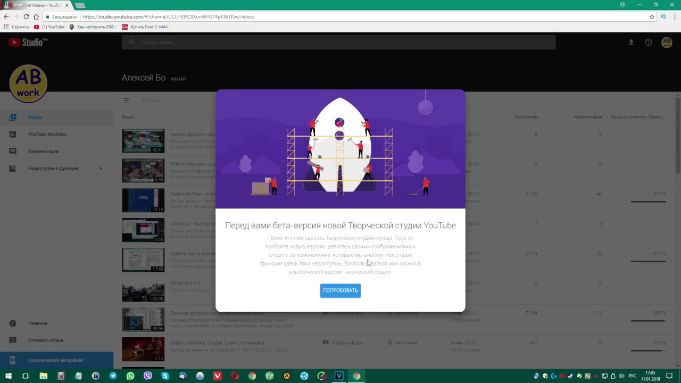The height and width of the screenshot is (383, 681).
Task: Open Telegram from the taskbar
Action: coord(113,376)
